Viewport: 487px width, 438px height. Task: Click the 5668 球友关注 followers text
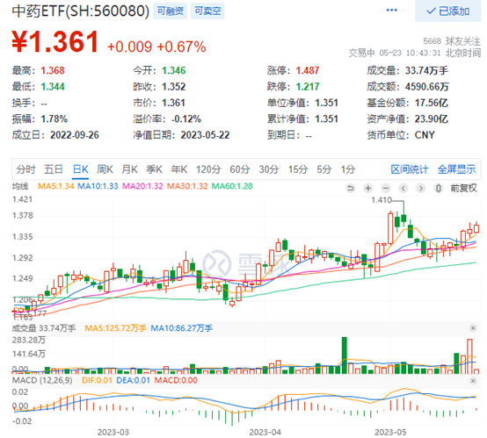pyautogui.click(x=452, y=41)
